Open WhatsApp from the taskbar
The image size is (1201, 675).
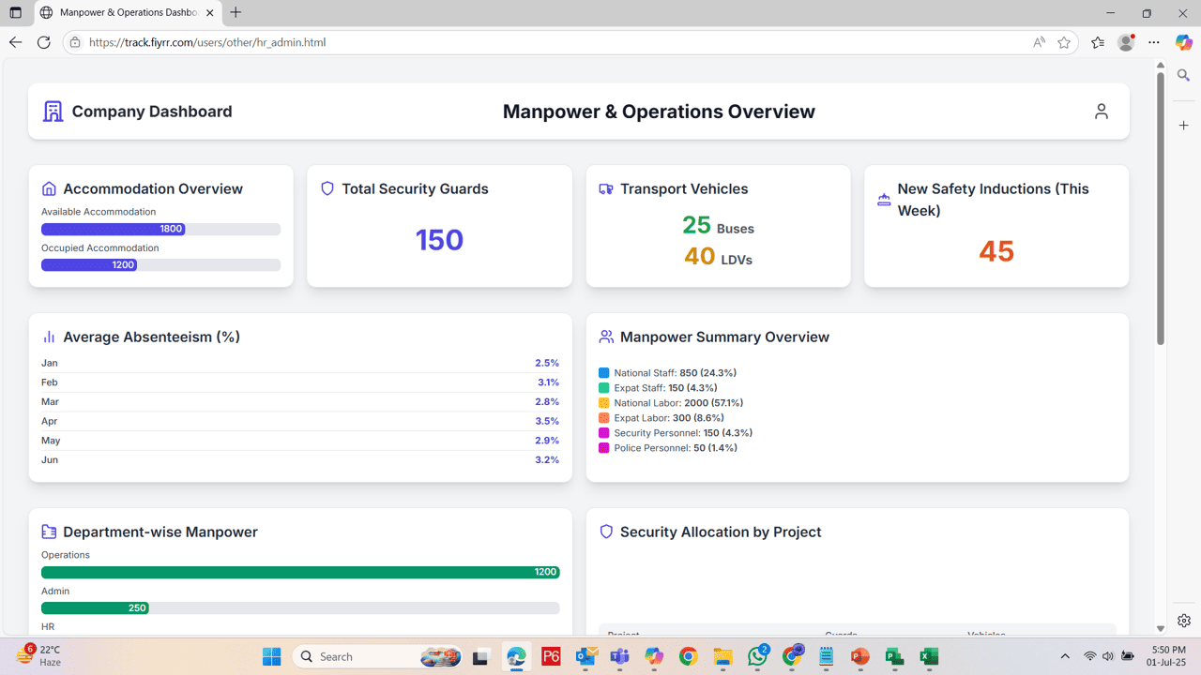click(x=756, y=656)
